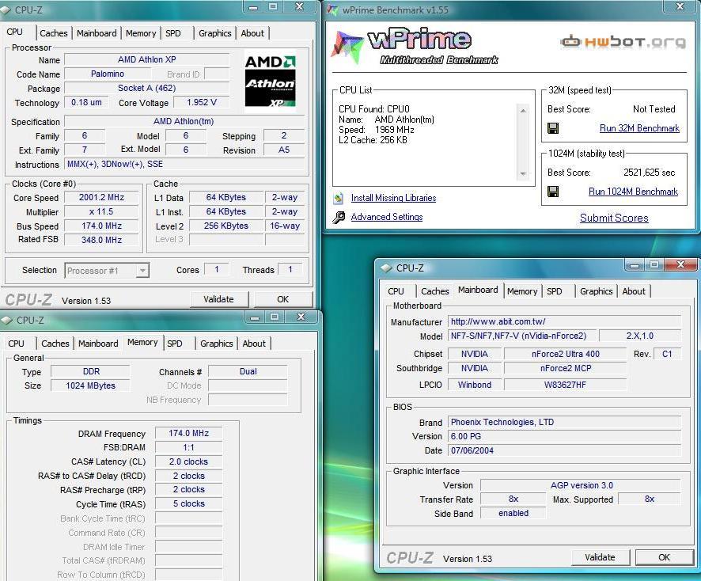Click Best Score 2521,625 sec value
This screenshot has width=701, height=581.
tap(649, 173)
